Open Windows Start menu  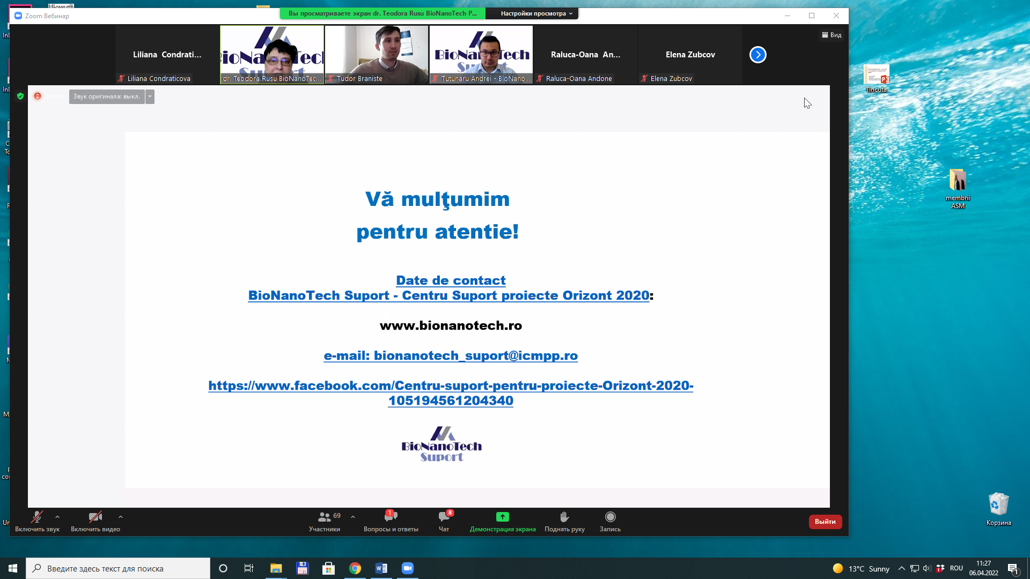tap(13, 568)
